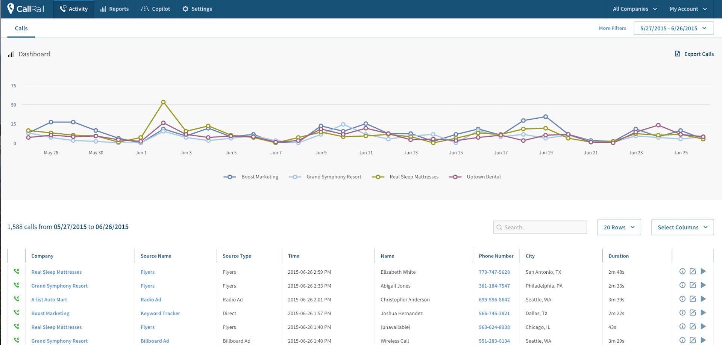Click the green phone icon on Boost Marketing row
Screen dimensions: 722x345
pos(16,313)
